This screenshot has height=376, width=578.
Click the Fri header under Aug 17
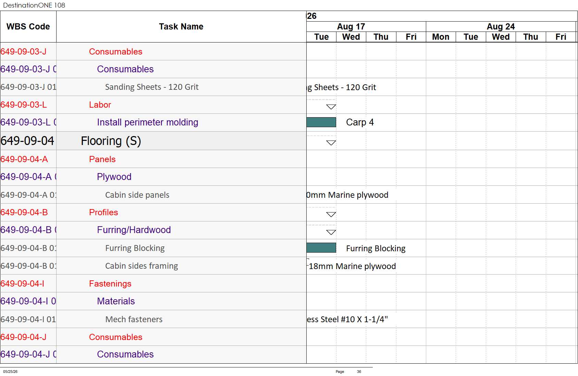(x=411, y=37)
